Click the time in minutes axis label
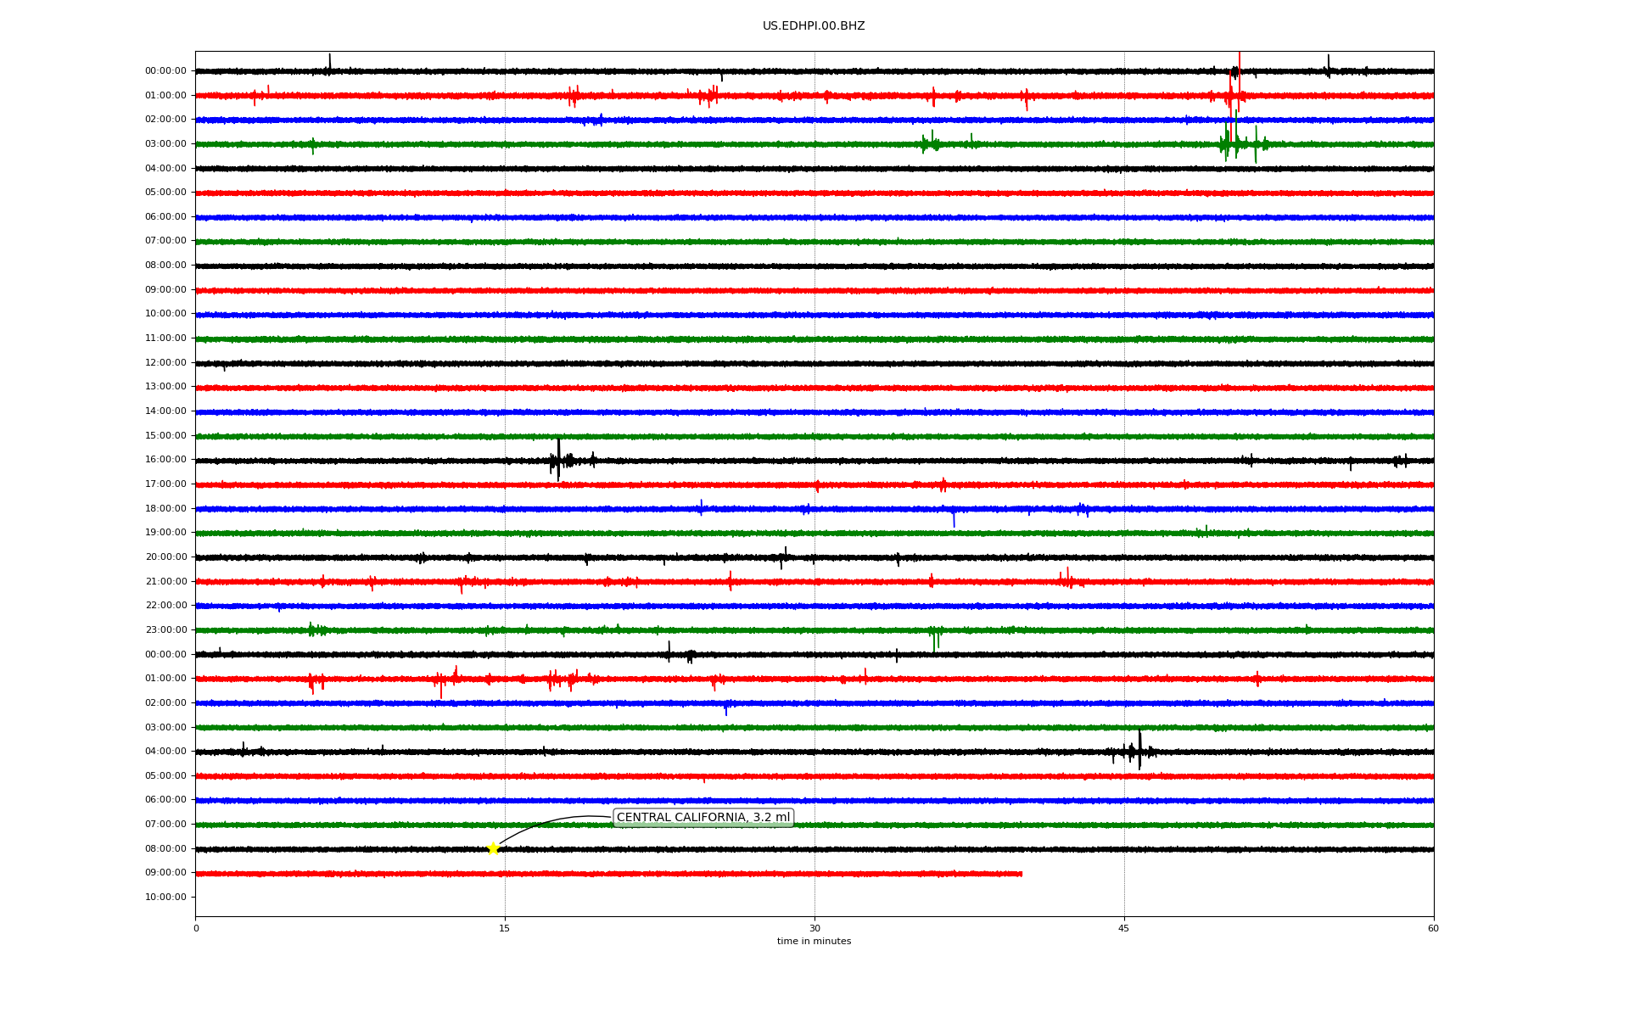 814,942
